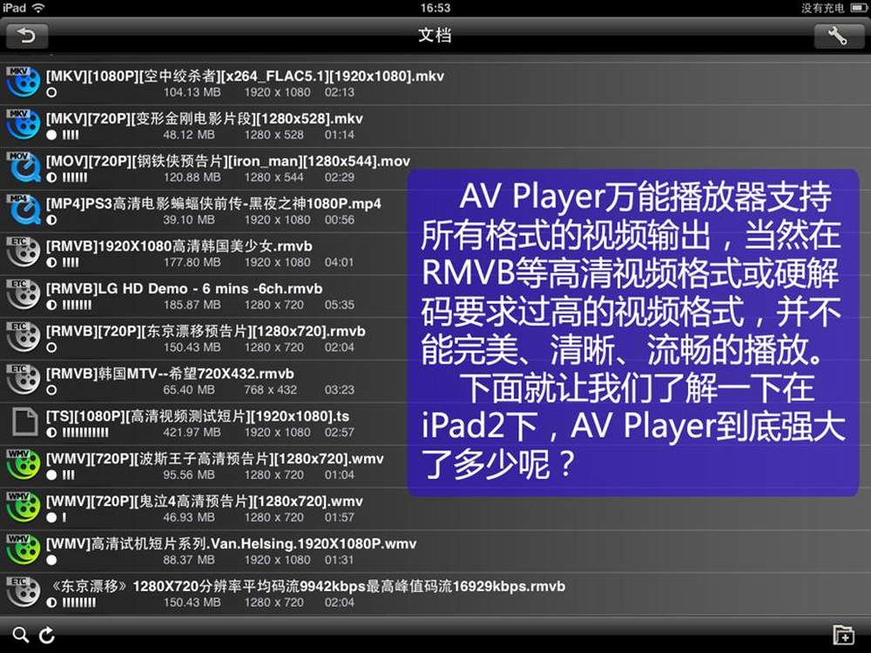Tap the refresh arrow icon
Screen dimensions: 871x653
[x=47, y=635]
